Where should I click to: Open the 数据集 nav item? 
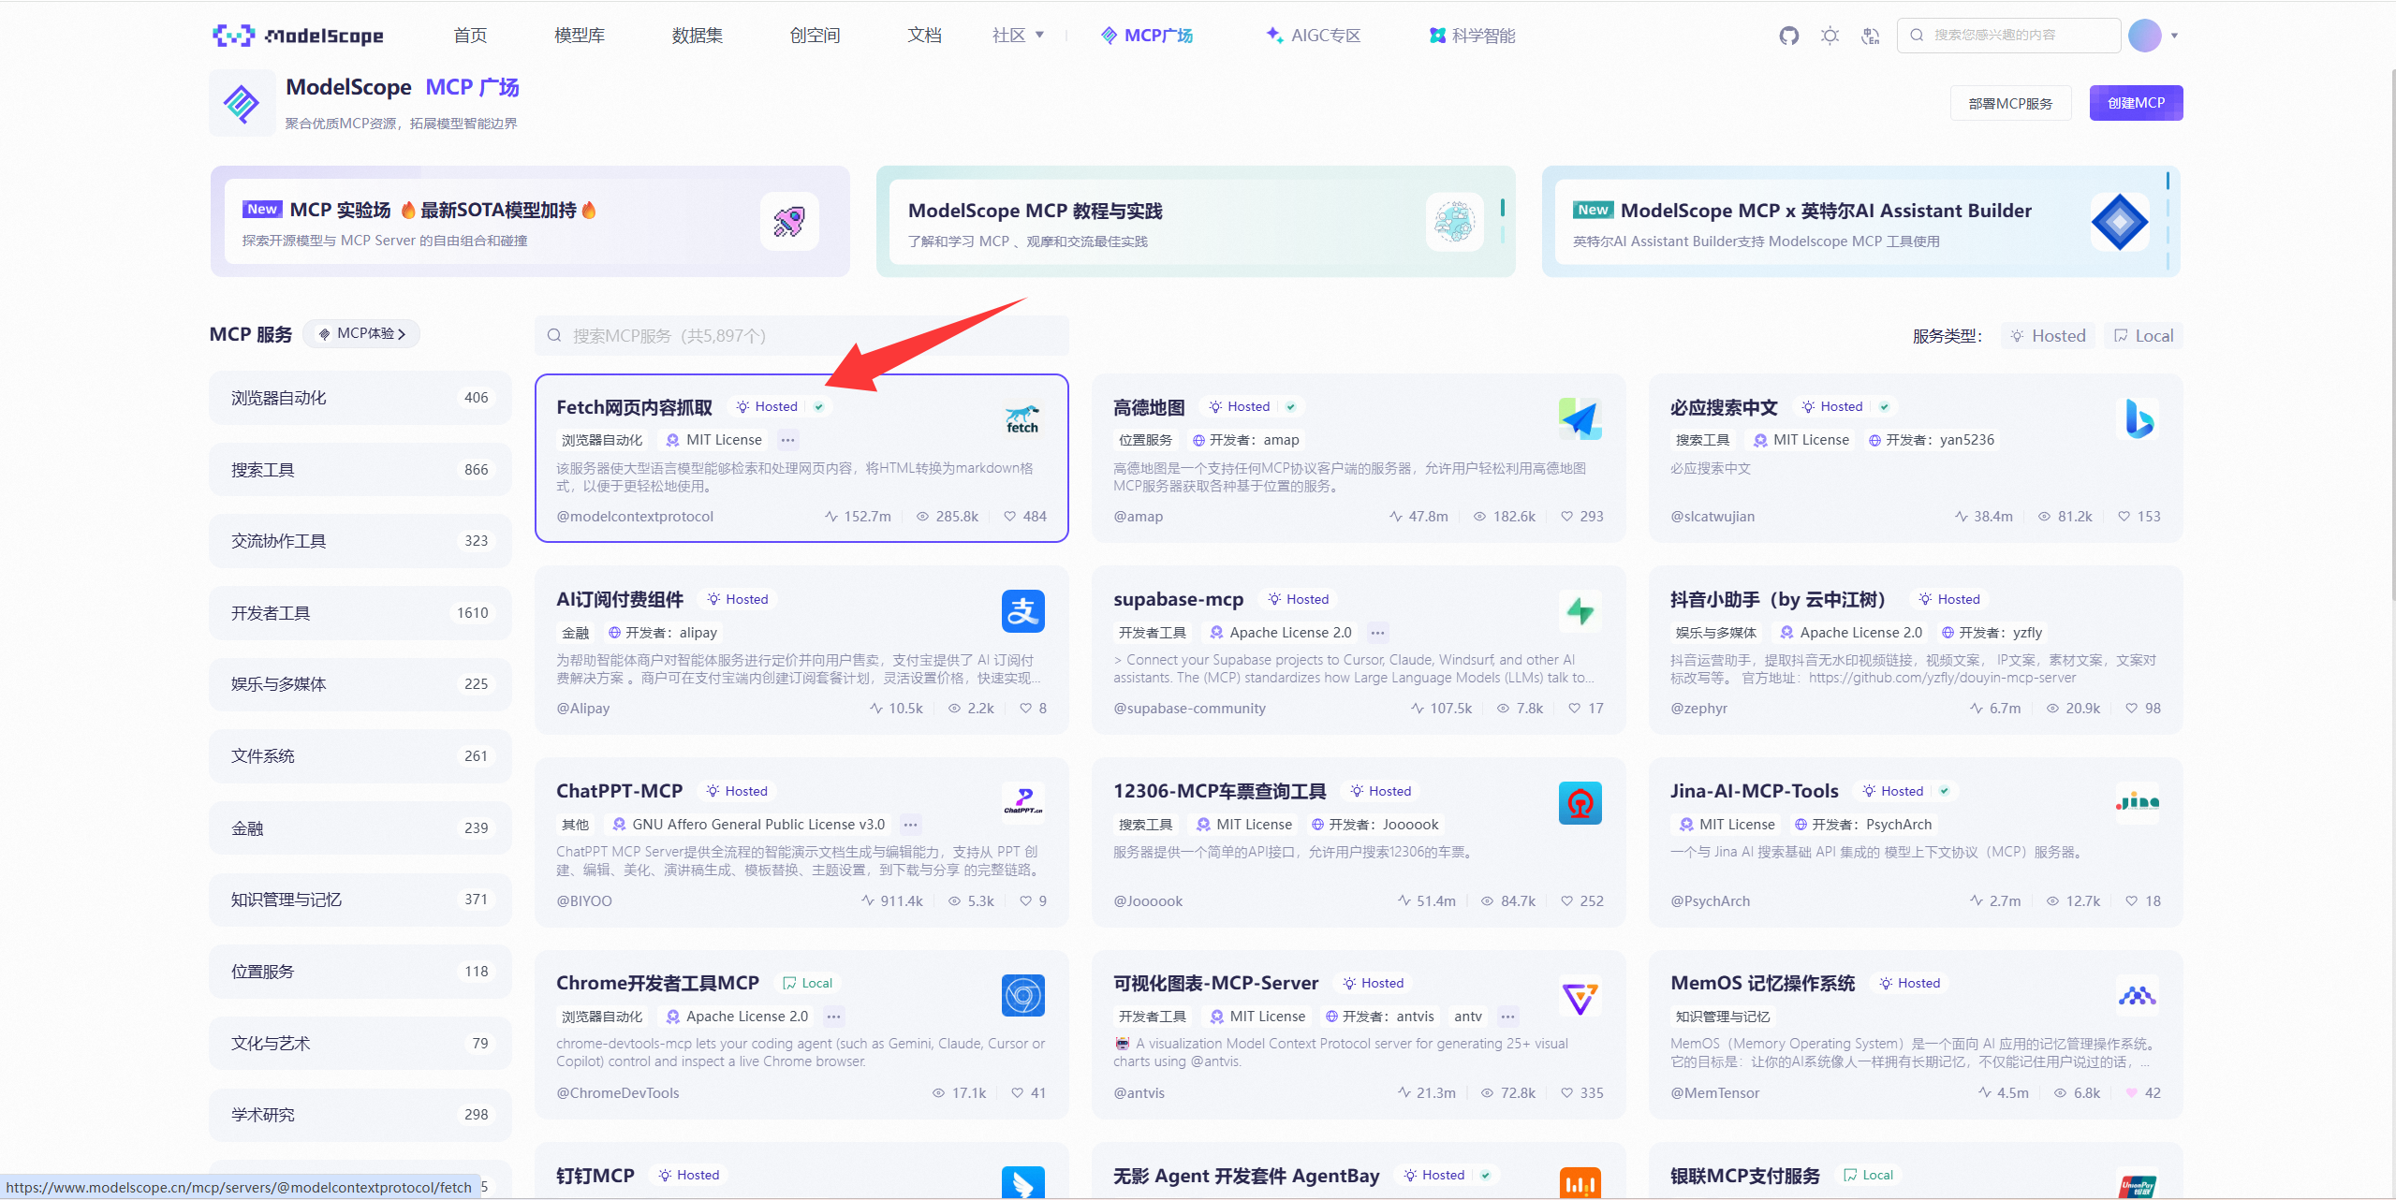(x=698, y=36)
